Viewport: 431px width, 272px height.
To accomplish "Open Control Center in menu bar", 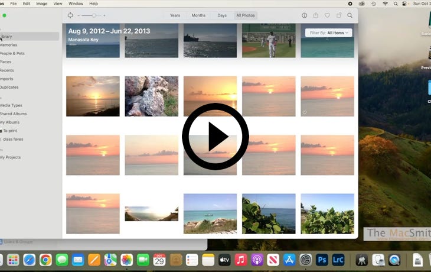I will (x=404, y=4).
